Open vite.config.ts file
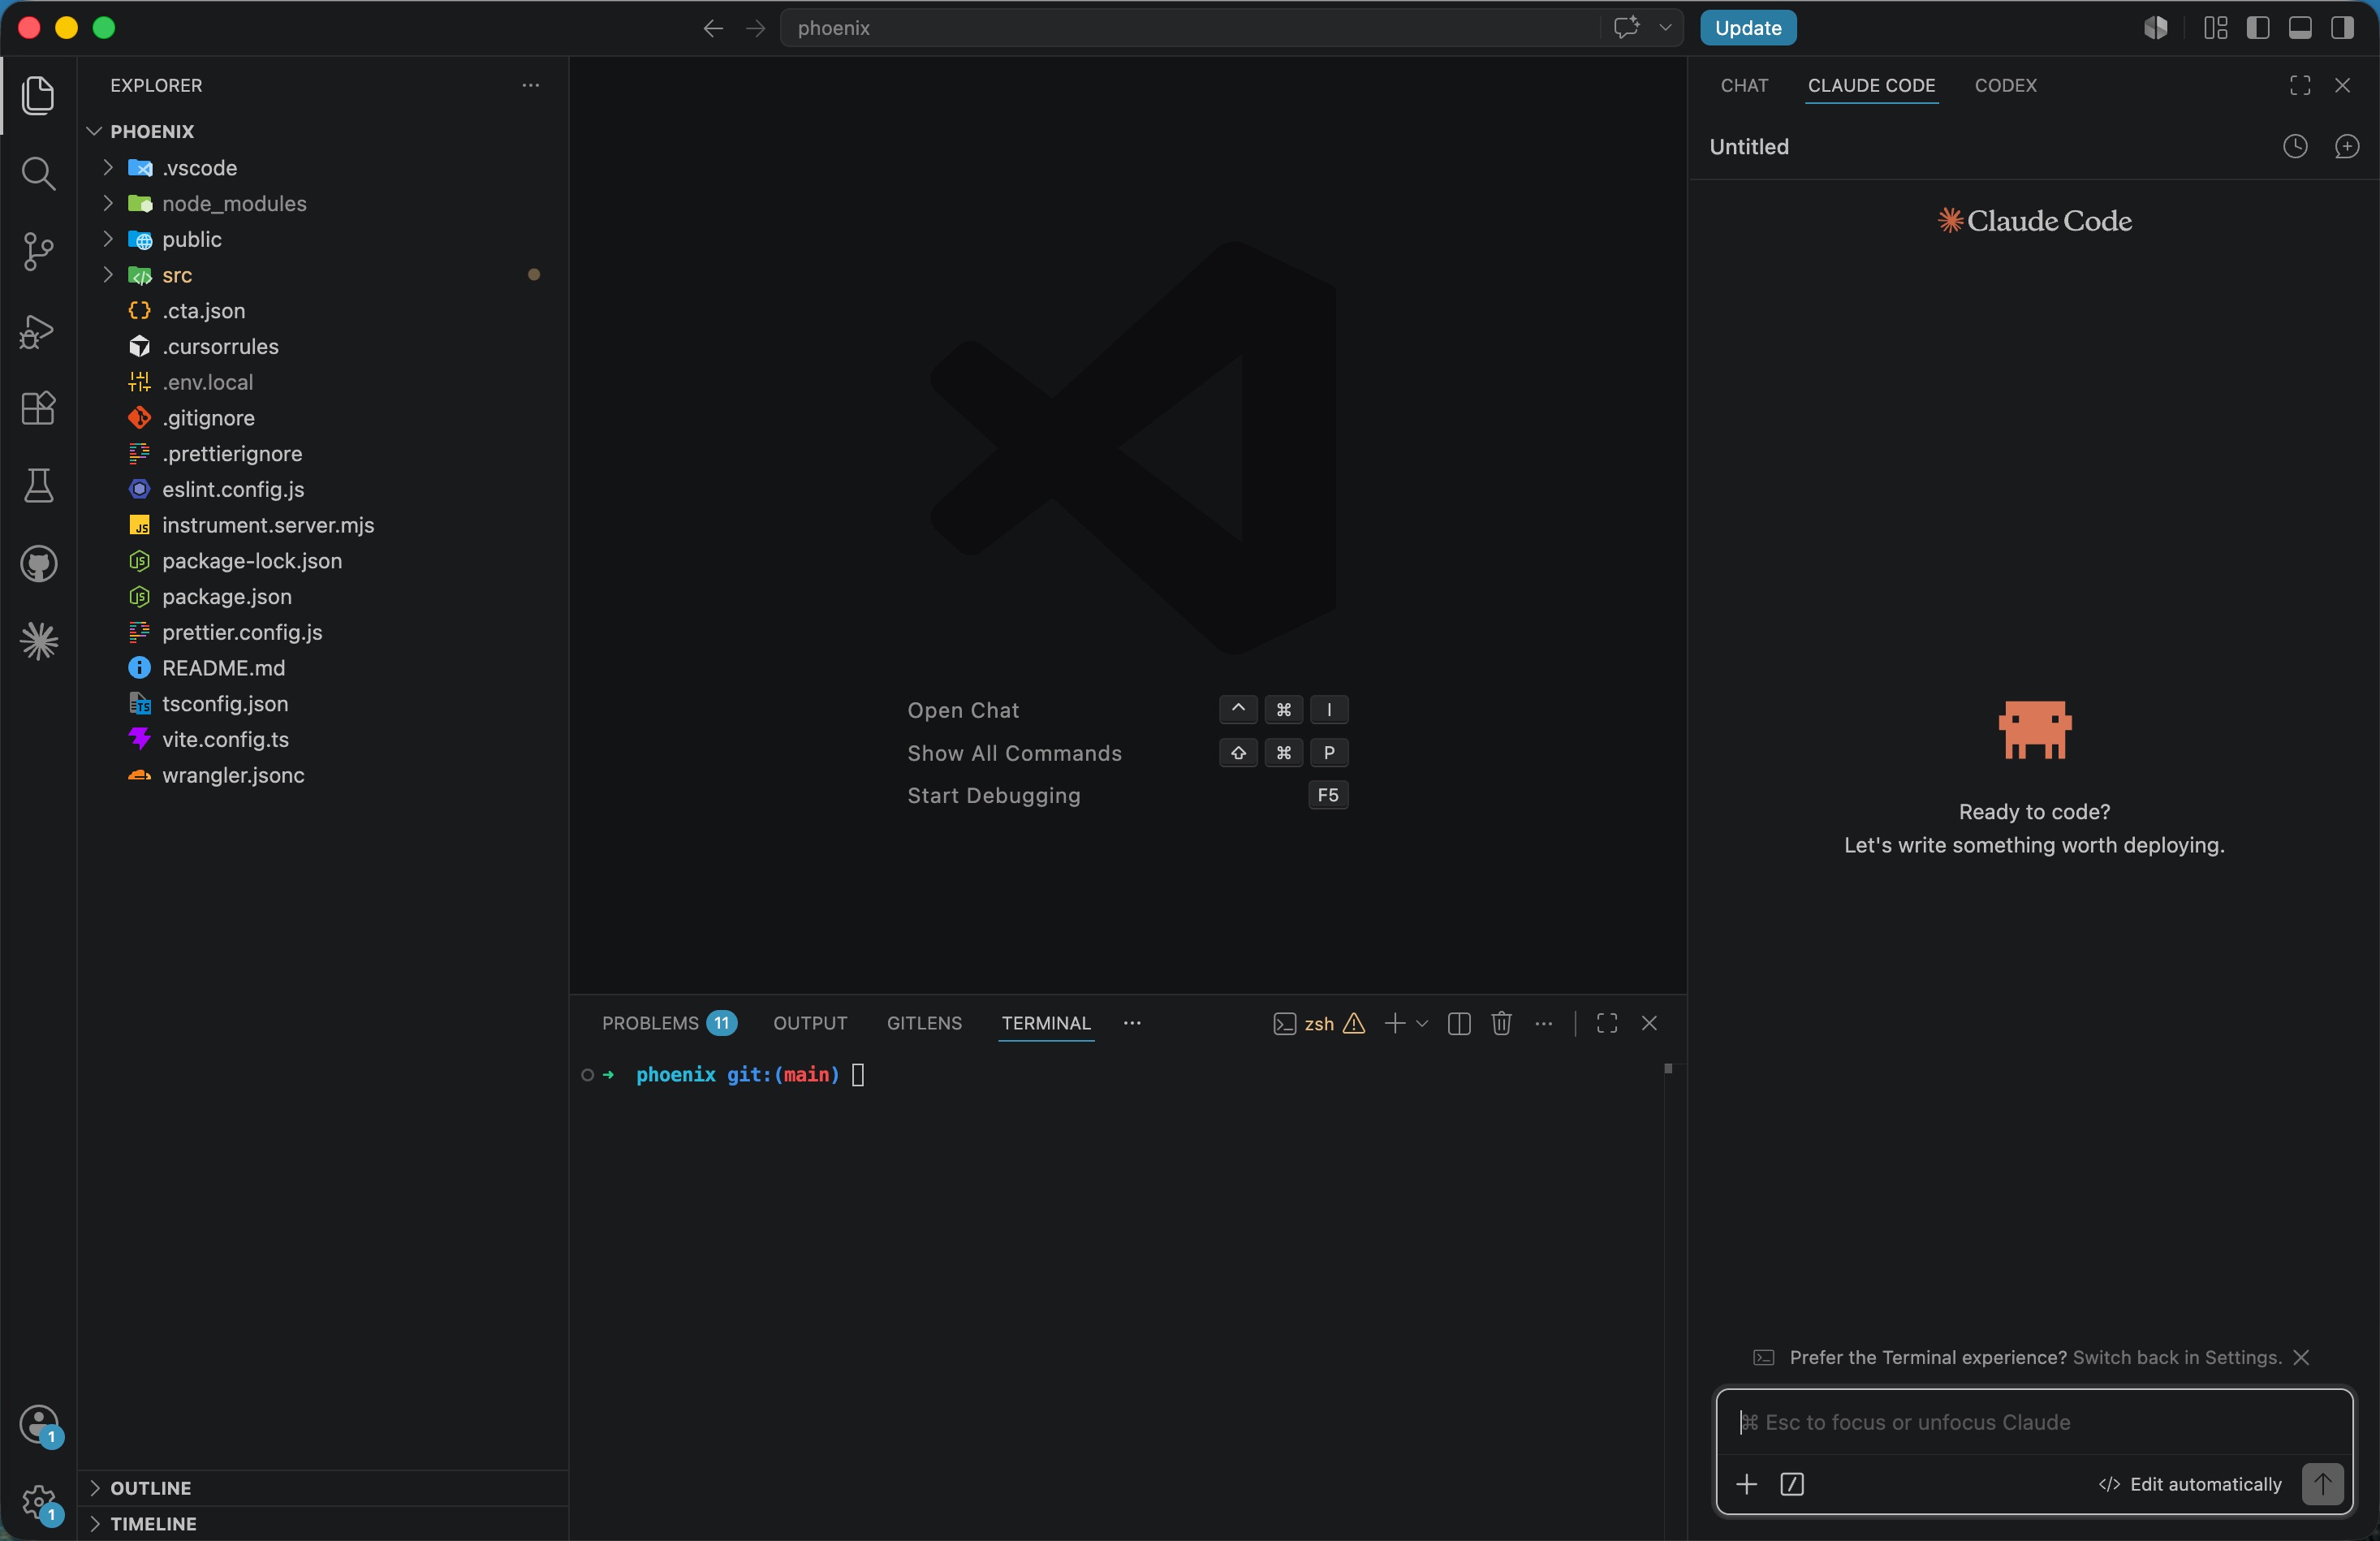 click(225, 739)
